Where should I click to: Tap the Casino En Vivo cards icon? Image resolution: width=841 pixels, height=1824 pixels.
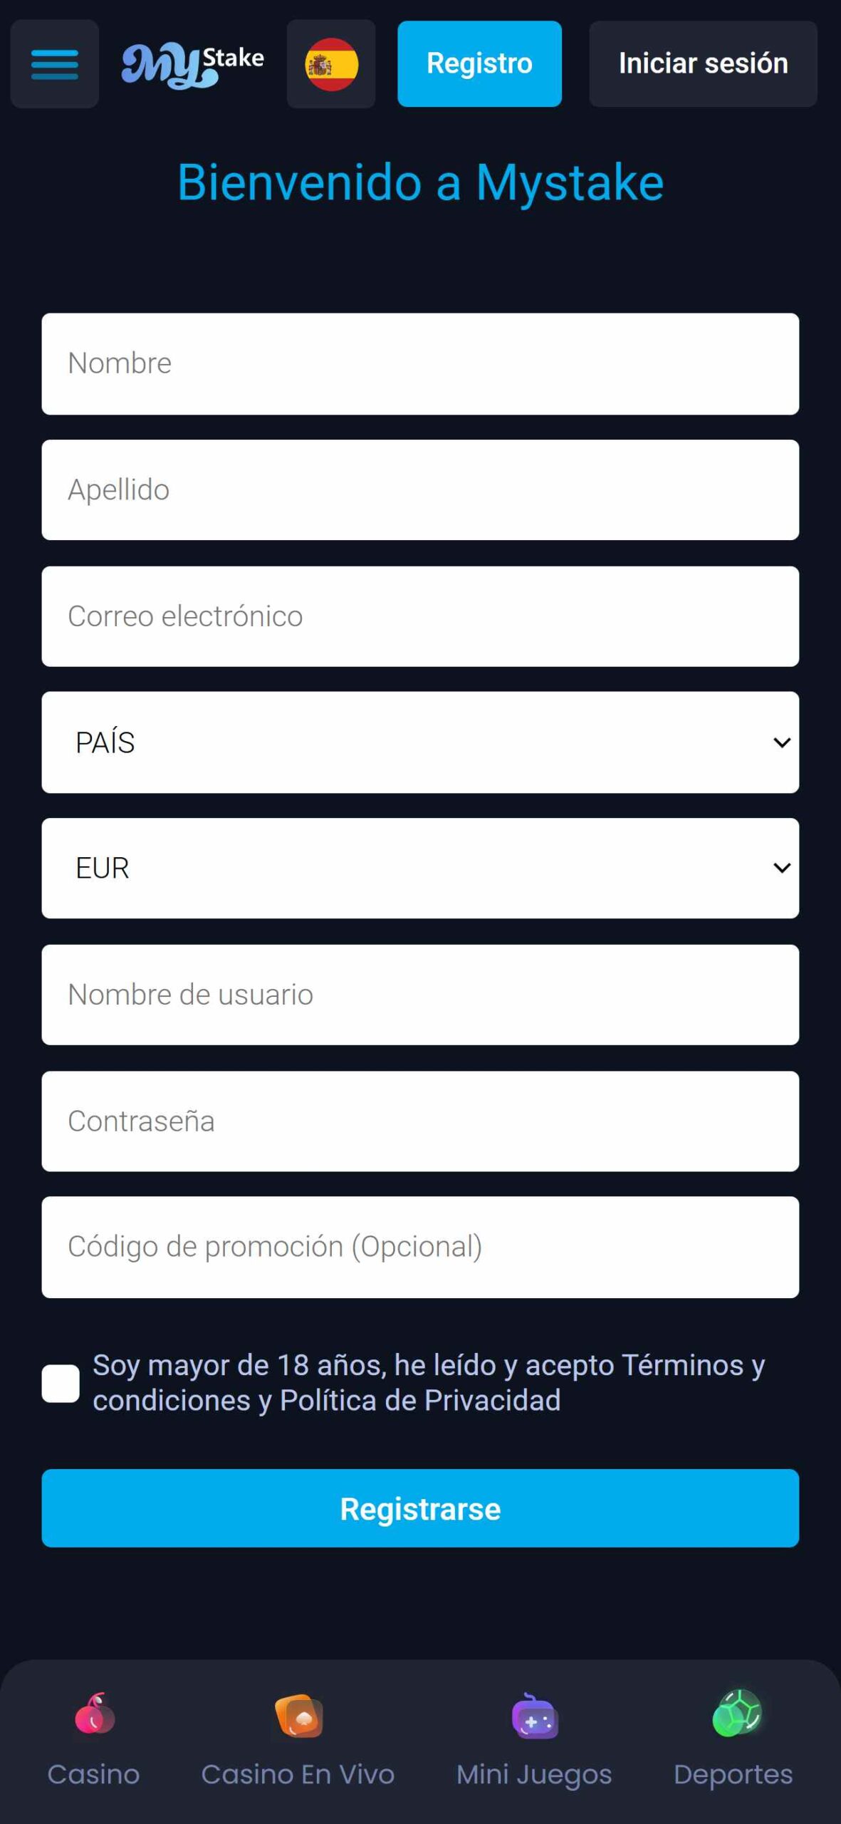[x=298, y=1716]
